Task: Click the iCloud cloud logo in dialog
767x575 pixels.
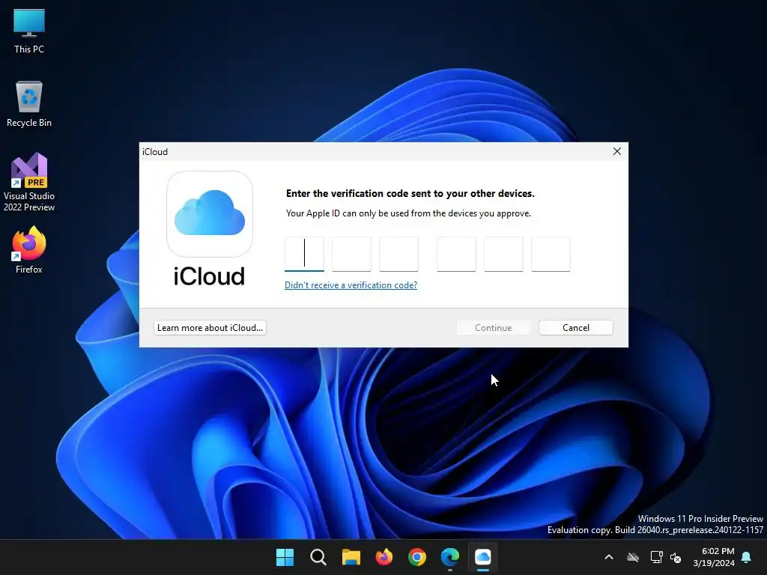Action: (210, 213)
